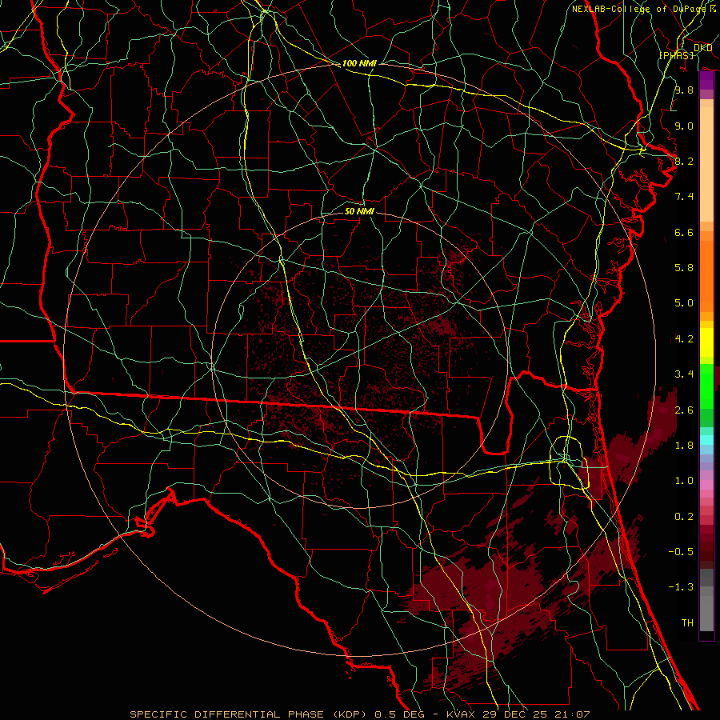Click the 6.6 scale value
Image resolution: width=720 pixels, height=720 pixels.
click(684, 232)
